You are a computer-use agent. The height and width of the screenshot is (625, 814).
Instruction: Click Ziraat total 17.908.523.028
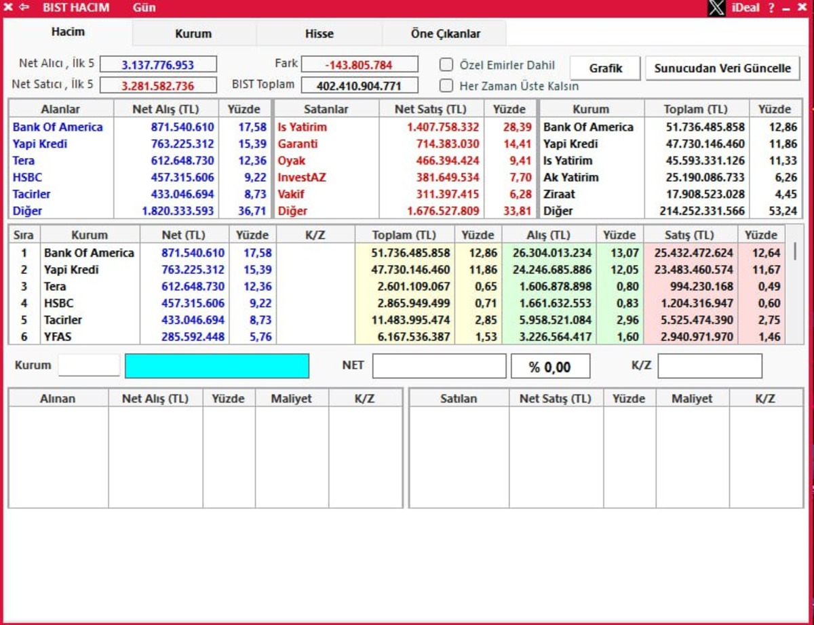coord(705,194)
